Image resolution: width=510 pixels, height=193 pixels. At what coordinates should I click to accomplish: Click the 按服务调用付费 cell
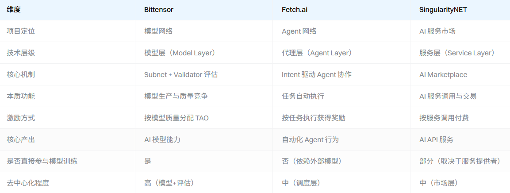(x=444, y=118)
